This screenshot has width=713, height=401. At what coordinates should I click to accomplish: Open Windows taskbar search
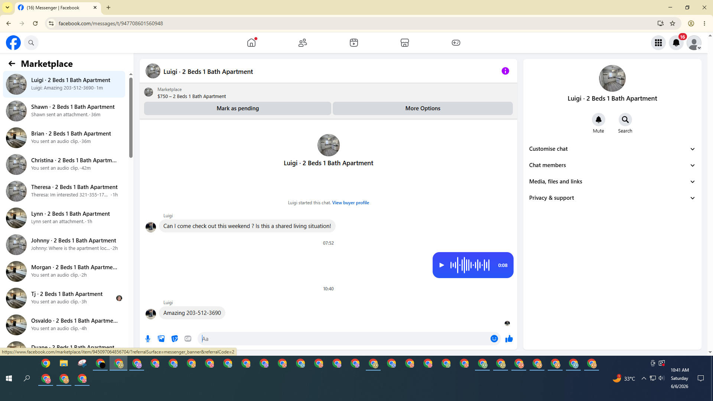click(x=27, y=378)
